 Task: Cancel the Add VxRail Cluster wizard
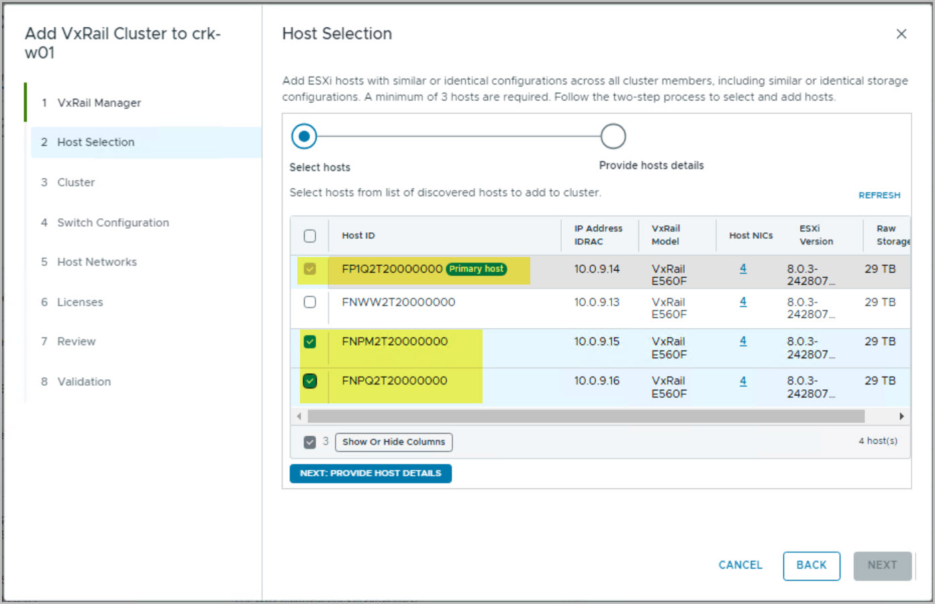click(740, 565)
